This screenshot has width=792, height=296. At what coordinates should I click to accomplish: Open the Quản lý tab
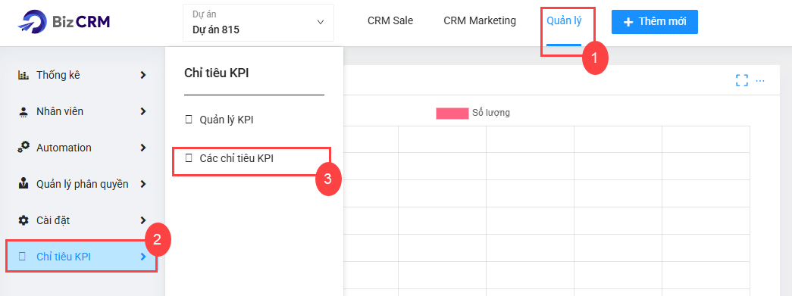pyautogui.click(x=564, y=21)
